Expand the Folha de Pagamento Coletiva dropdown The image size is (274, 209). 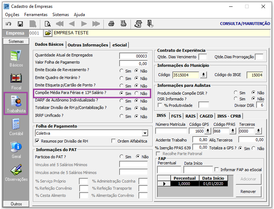[x=144, y=133]
